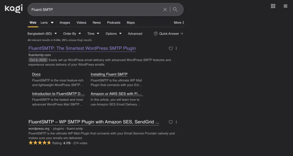Select the Lens tab
This screenshot has width=293, height=156.
(44, 23)
